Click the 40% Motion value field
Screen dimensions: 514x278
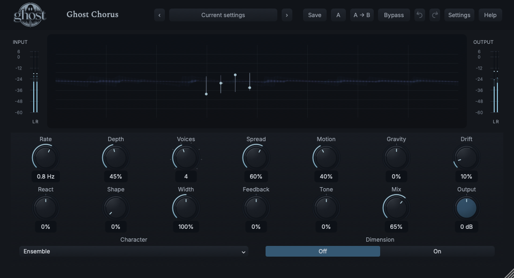[326, 176]
